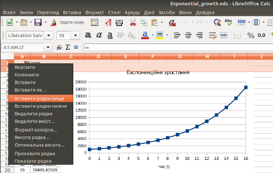Open the font color dropdown arrow
The width and height of the screenshot is (273, 173).
click(x=152, y=35)
